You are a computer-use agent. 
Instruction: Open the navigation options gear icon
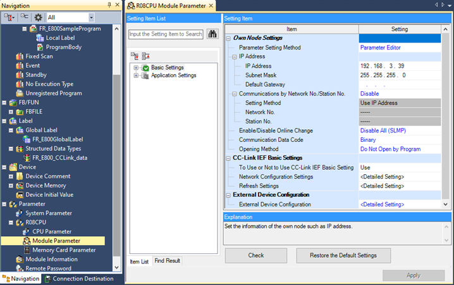pyautogui.click(x=38, y=17)
